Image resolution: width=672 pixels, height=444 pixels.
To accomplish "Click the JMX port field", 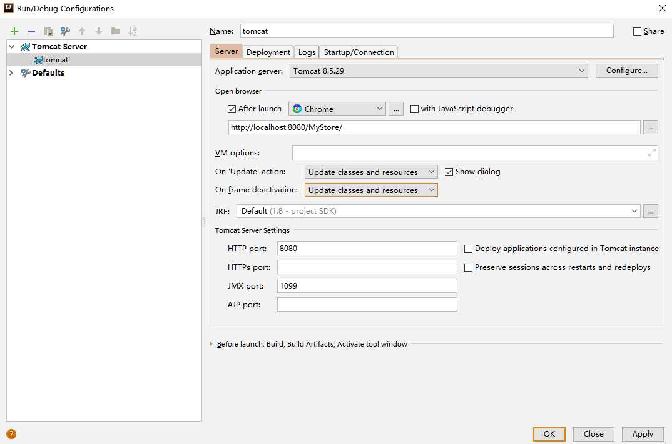I will 367,286.
